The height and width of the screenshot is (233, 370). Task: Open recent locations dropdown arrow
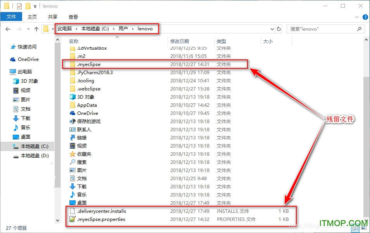(28, 29)
